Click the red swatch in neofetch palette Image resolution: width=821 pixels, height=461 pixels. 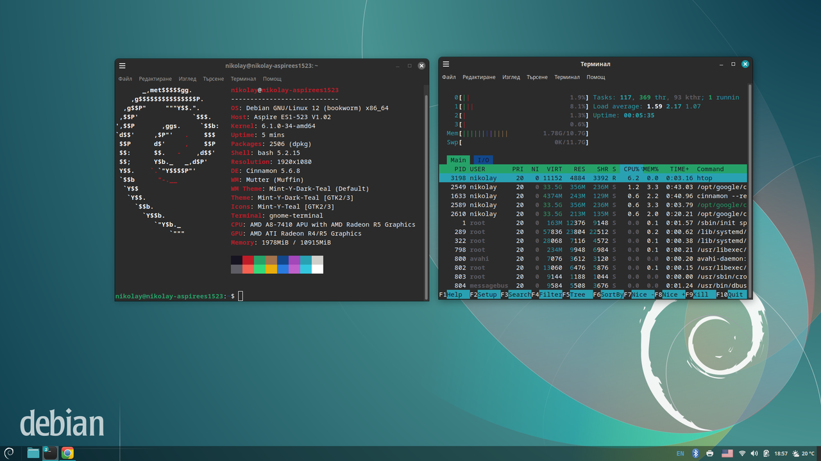click(x=248, y=260)
